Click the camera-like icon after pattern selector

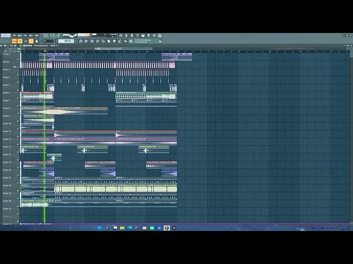(81, 41)
